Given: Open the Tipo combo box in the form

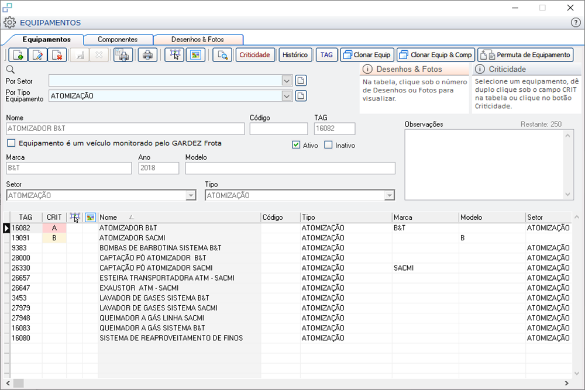Looking at the screenshot, I should pos(390,195).
